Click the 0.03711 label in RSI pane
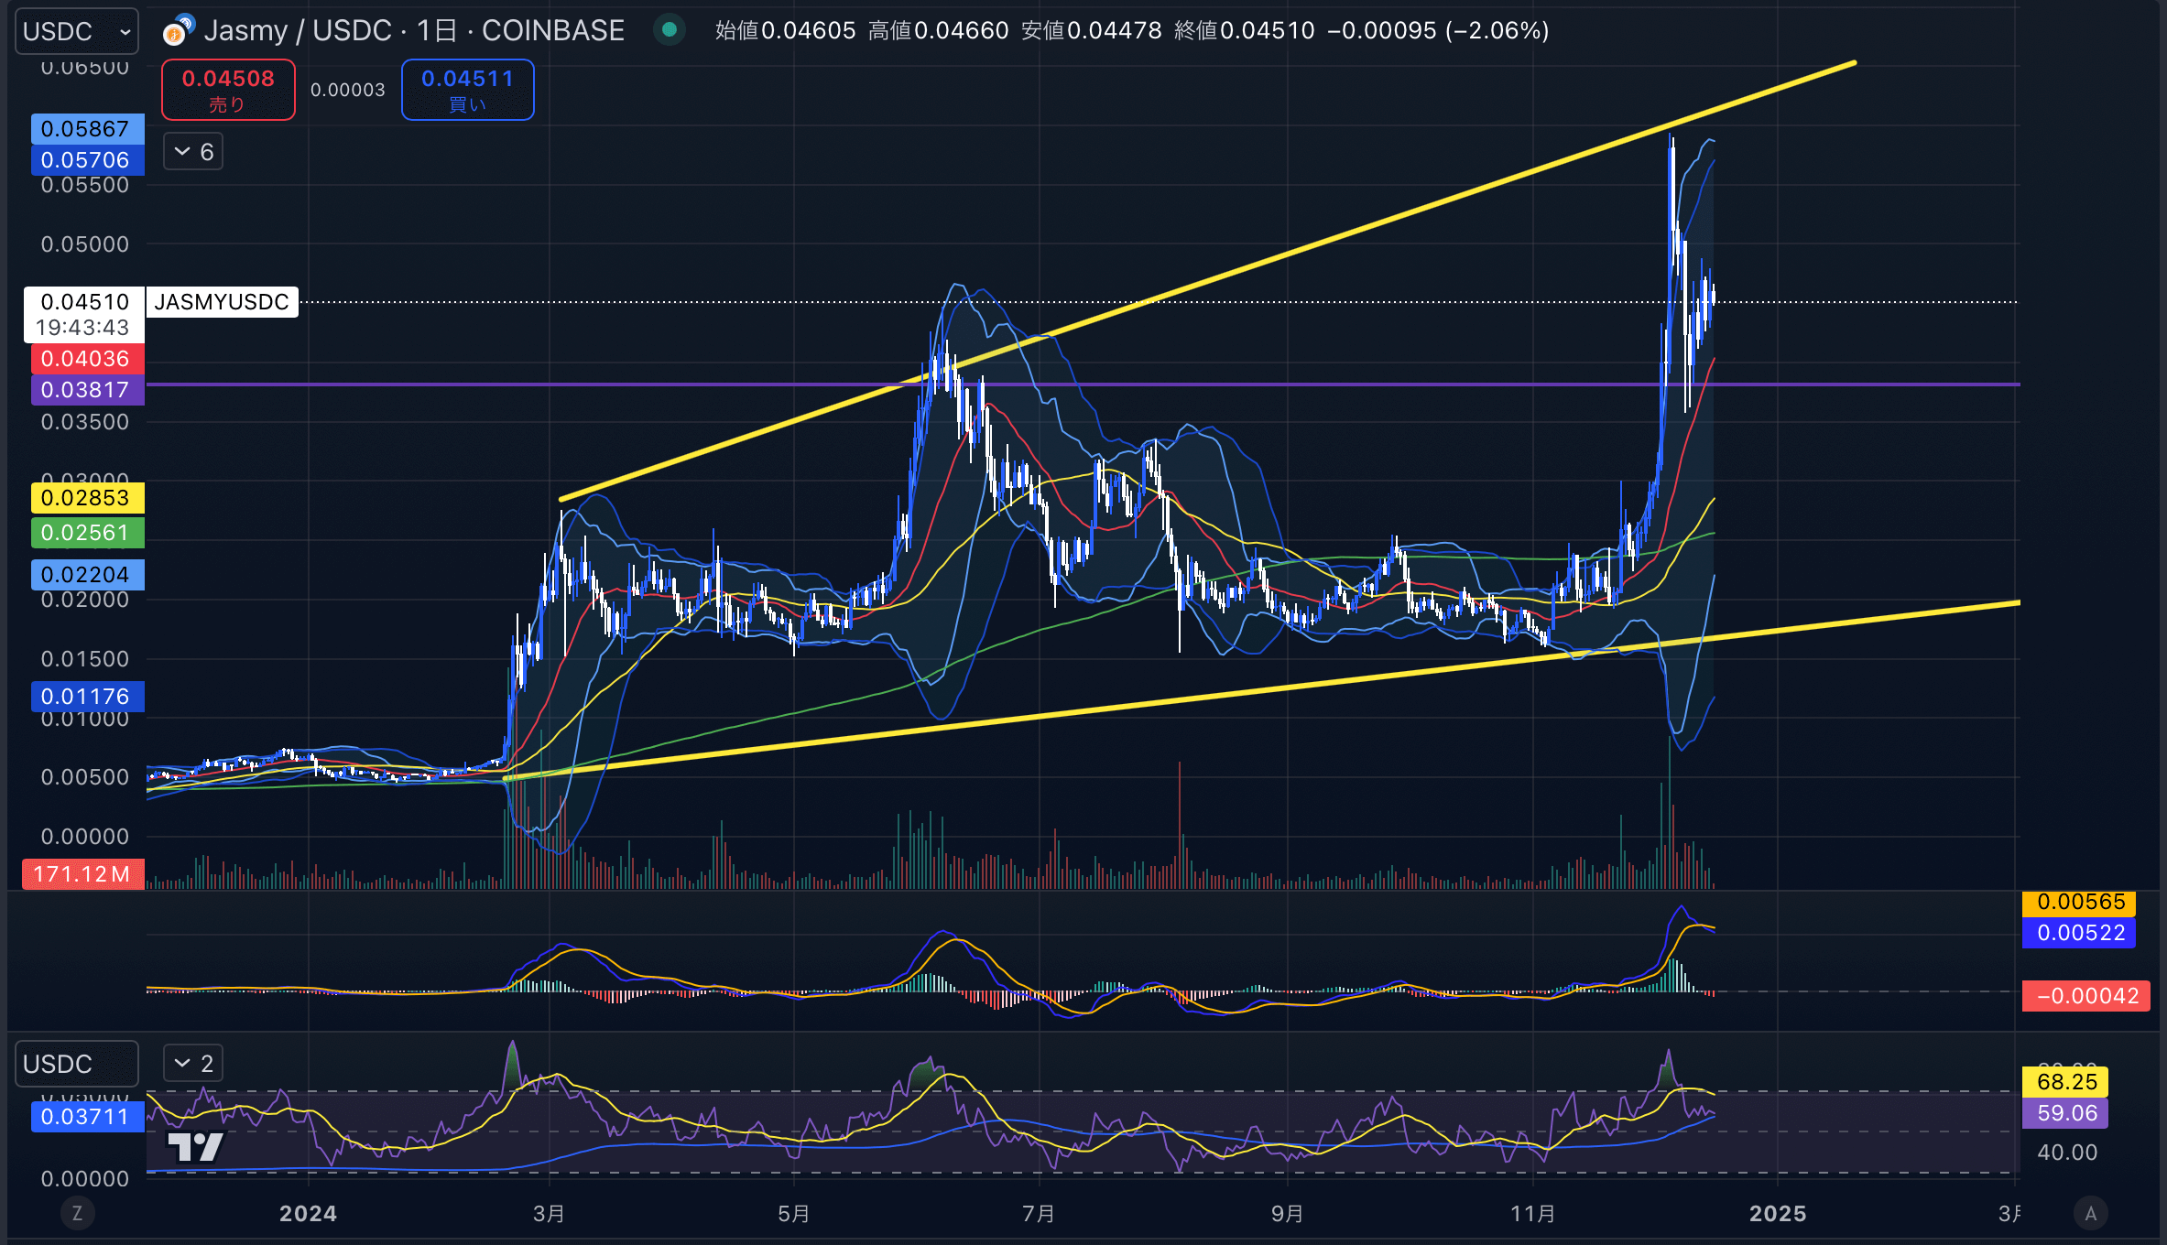The width and height of the screenshot is (2167, 1245). click(87, 1117)
